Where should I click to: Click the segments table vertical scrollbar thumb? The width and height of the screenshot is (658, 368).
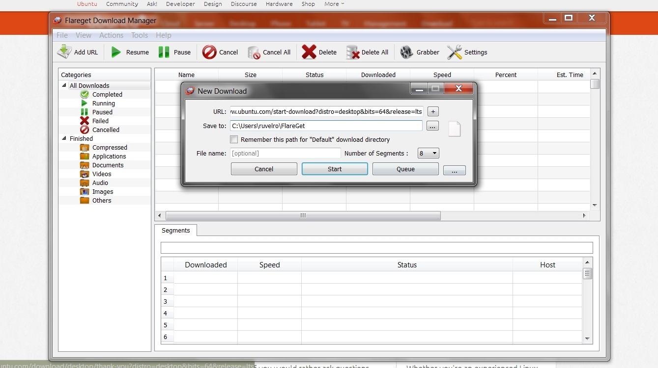pos(587,274)
